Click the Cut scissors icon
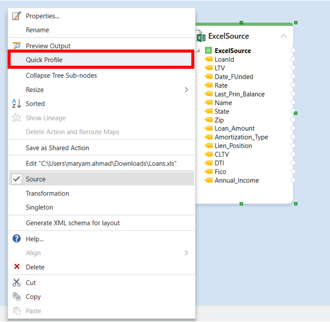 point(16,283)
